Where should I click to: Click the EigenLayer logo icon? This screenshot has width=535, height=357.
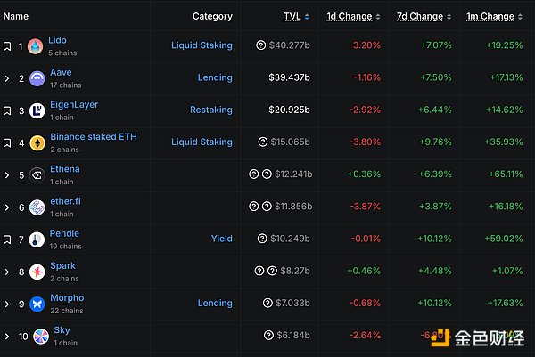coord(36,110)
